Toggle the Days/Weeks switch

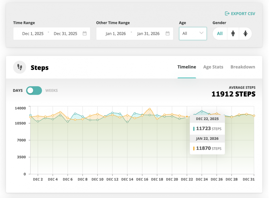pos(34,91)
